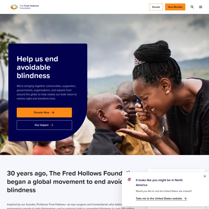Click the dark blue hero card description text
Image resolution: width=209 pixels, height=209 pixels.
(47, 92)
